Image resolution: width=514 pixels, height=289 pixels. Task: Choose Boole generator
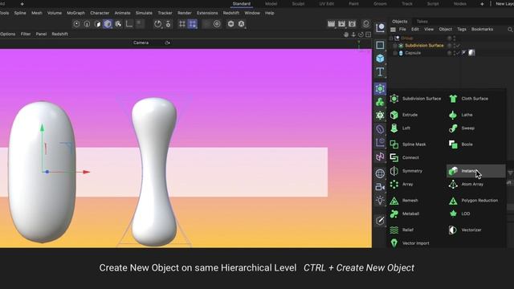460,144
